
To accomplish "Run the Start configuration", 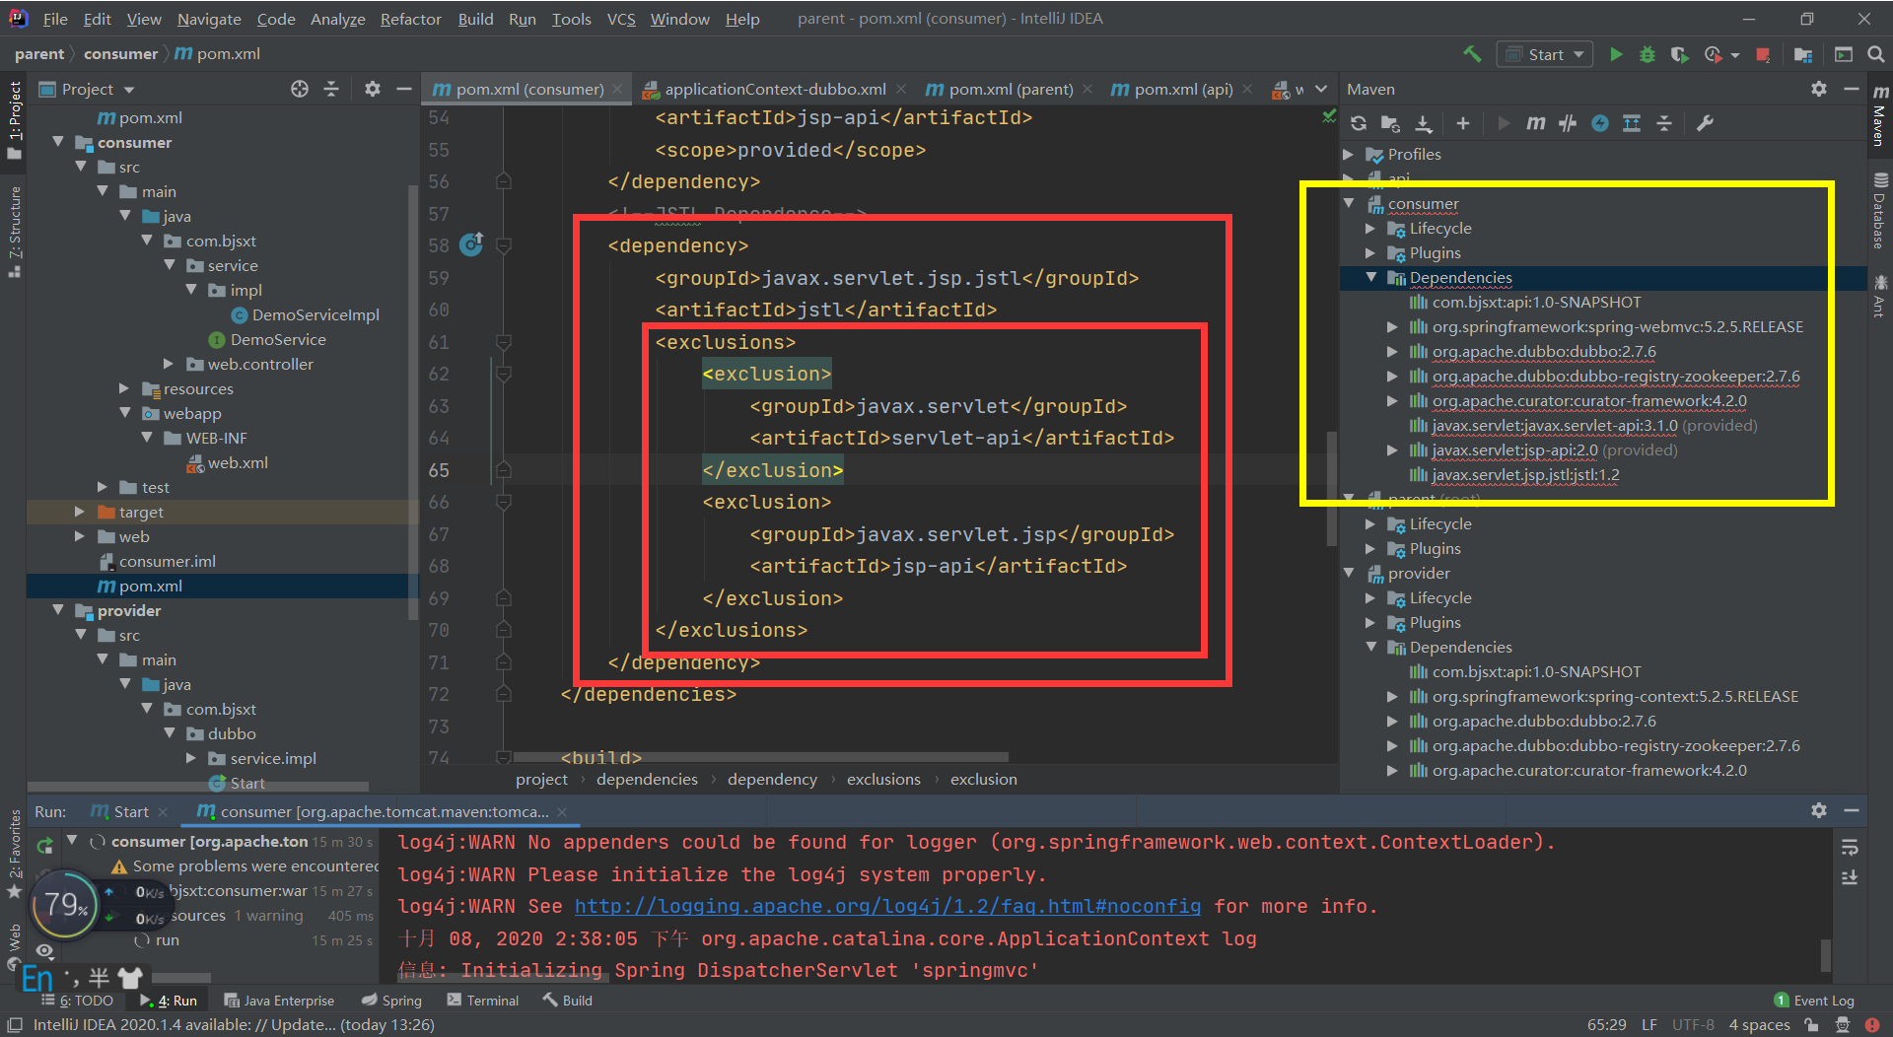I will pyautogui.click(x=1616, y=54).
